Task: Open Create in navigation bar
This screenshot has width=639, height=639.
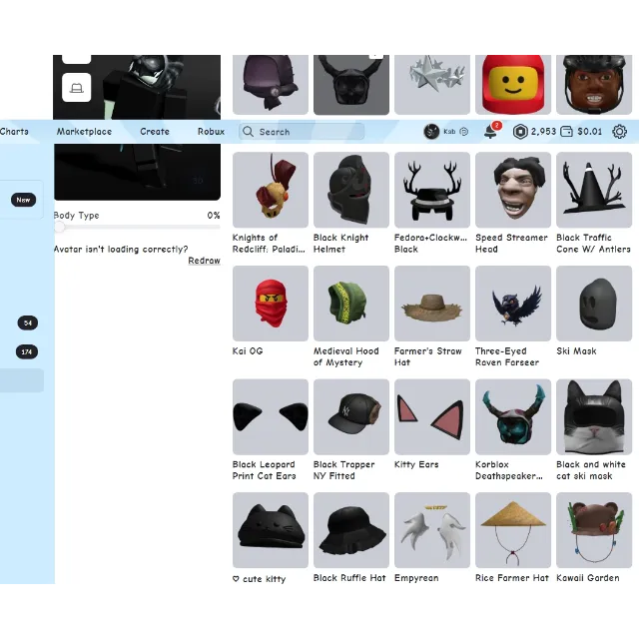Action: 155,132
